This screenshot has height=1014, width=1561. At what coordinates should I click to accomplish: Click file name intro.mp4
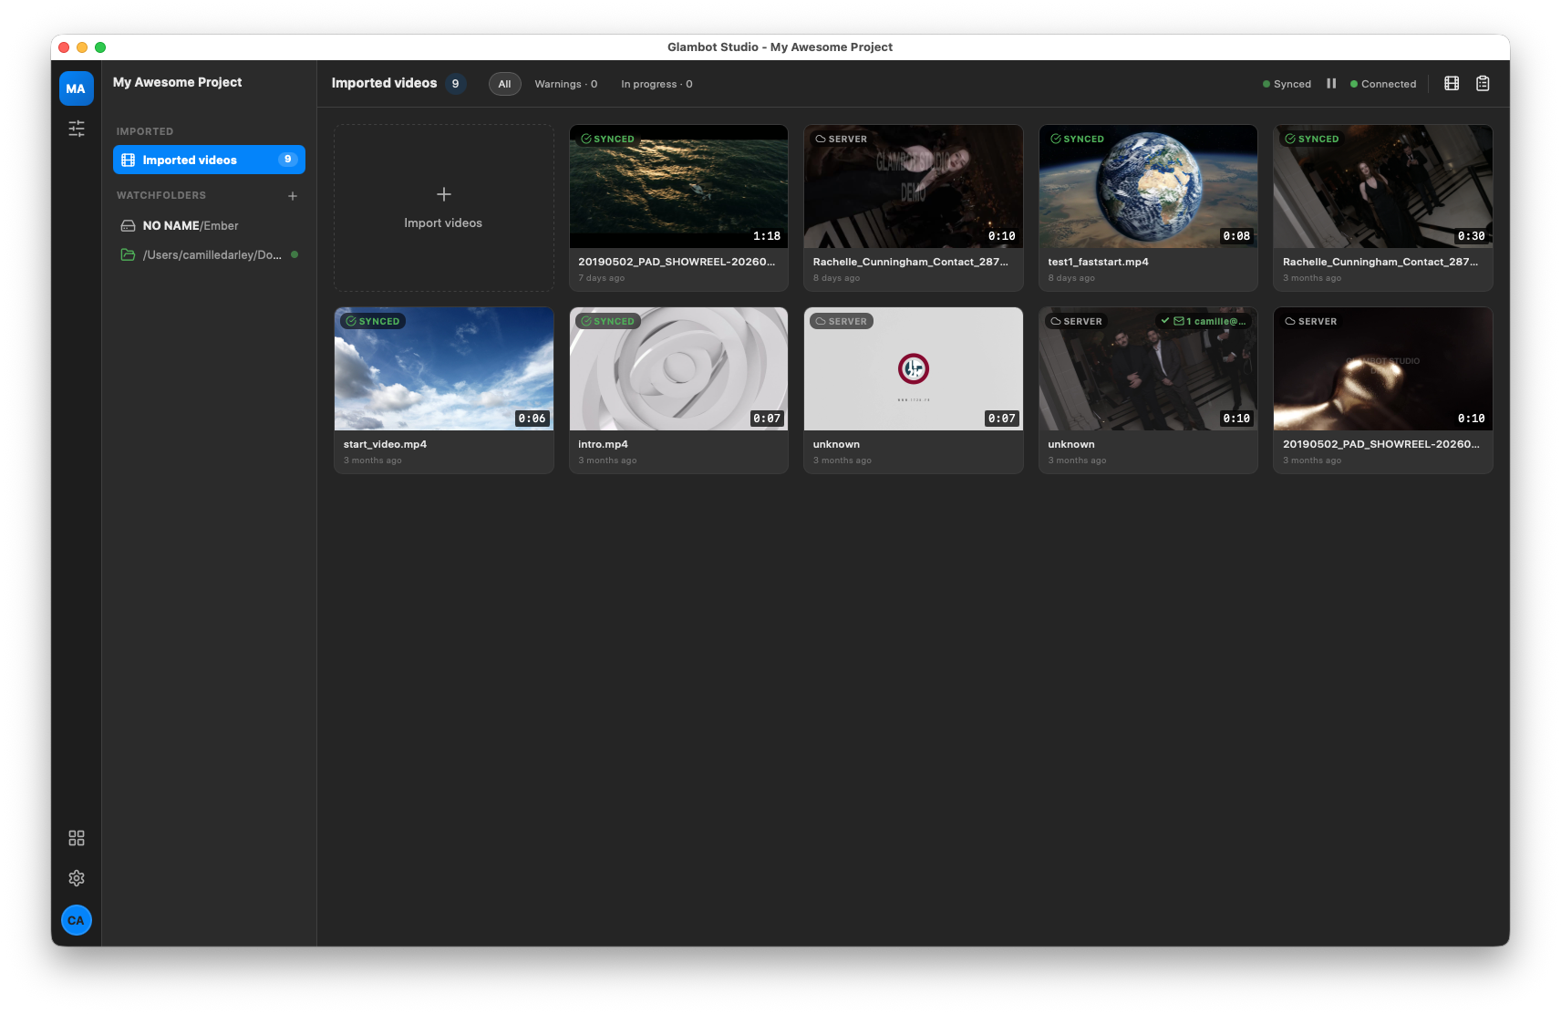click(x=603, y=444)
